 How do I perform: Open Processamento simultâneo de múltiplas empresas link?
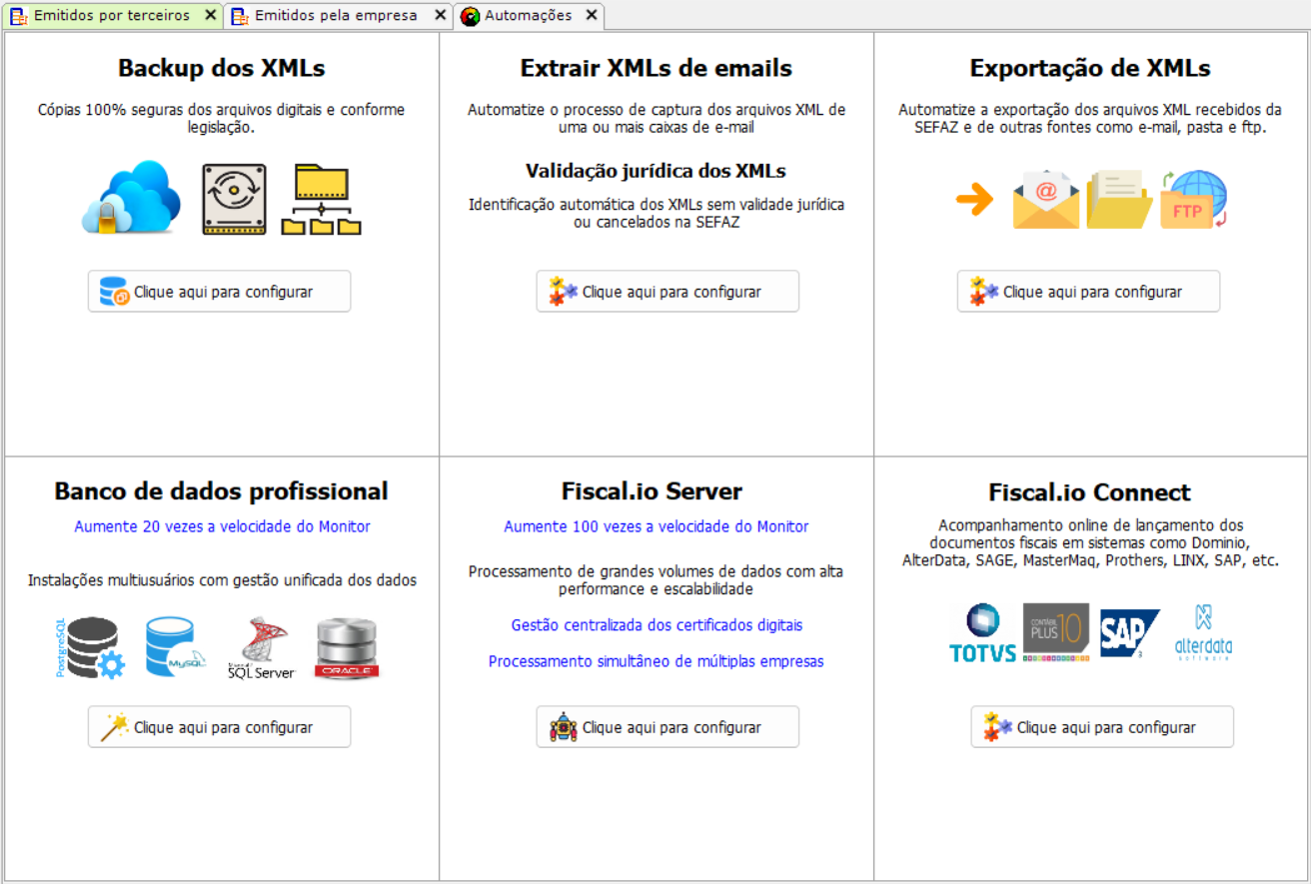656,661
